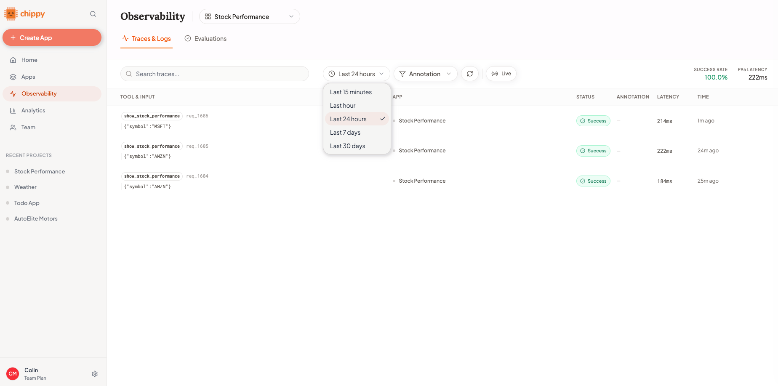Click the 100.0% success rate value
Image resolution: width=778 pixels, height=386 pixels.
716,77
